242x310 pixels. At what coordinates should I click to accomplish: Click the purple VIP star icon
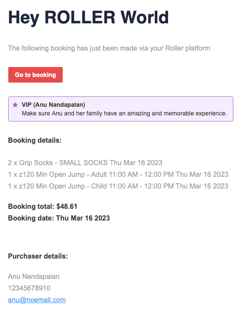click(x=15, y=105)
